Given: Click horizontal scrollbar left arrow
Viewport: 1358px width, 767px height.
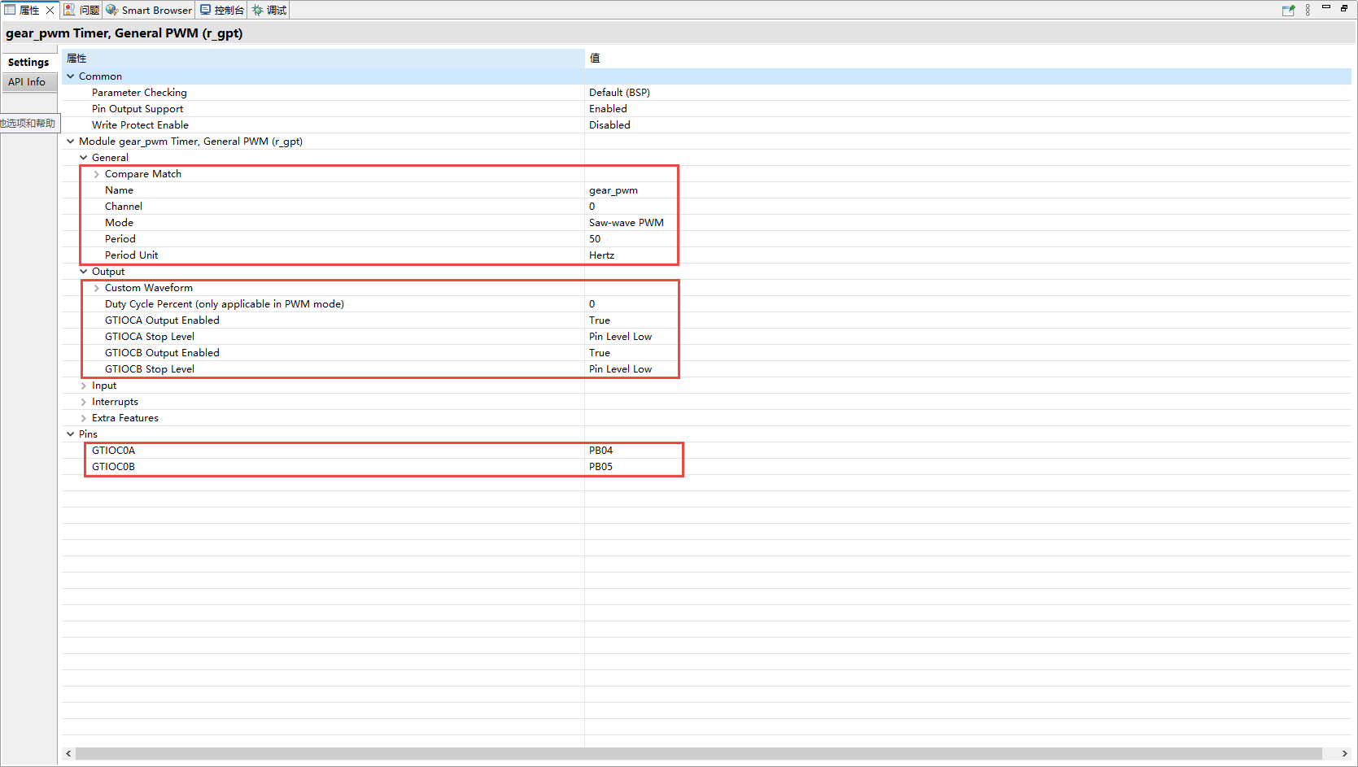Looking at the screenshot, I should 68,754.
